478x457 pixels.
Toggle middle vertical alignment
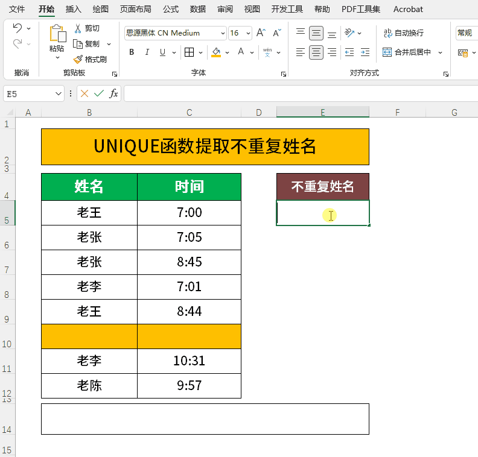pos(316,33)
